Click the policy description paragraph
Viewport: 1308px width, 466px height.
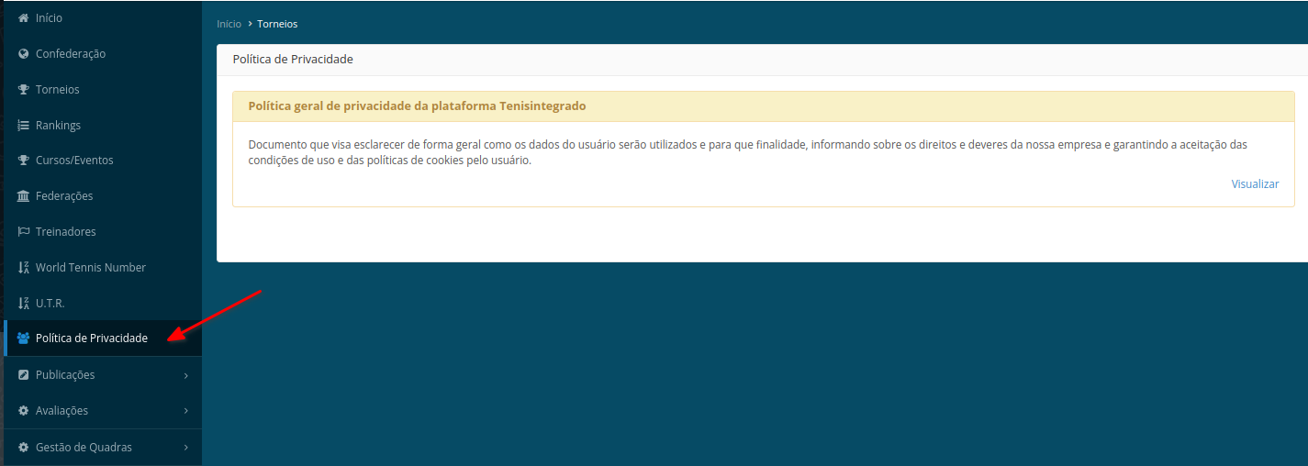[748, 152]
